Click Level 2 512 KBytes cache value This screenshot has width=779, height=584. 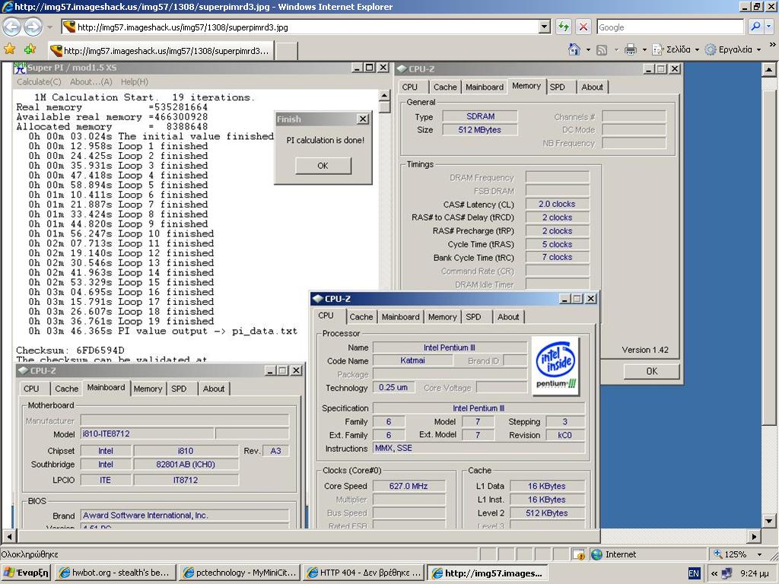tap(547, 513)
